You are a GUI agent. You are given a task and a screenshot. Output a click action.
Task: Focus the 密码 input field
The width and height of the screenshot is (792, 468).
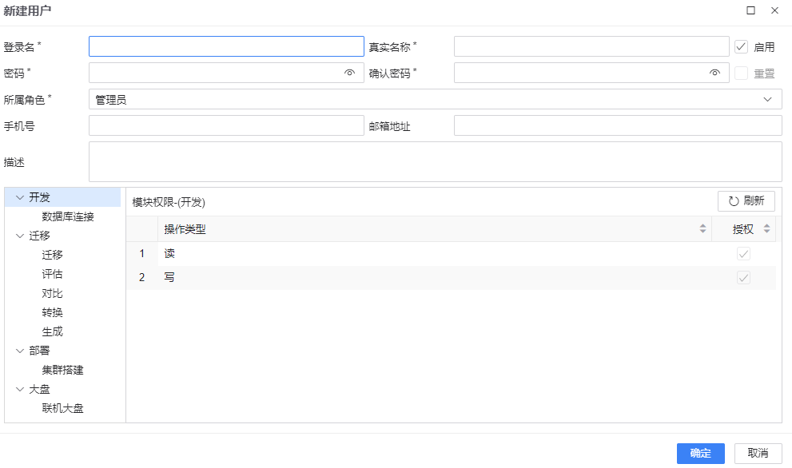(x=226, y=73)
